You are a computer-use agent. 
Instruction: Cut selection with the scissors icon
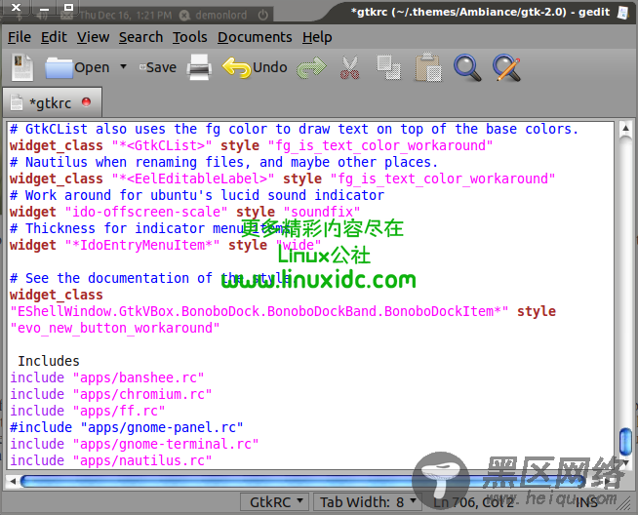[x=349, y=67]
